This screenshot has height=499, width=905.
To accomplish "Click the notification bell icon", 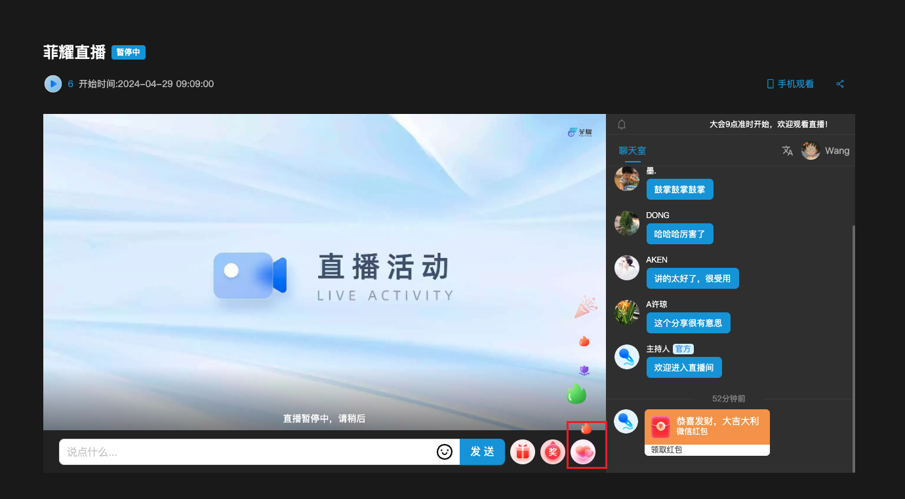I will pos(622,124).
